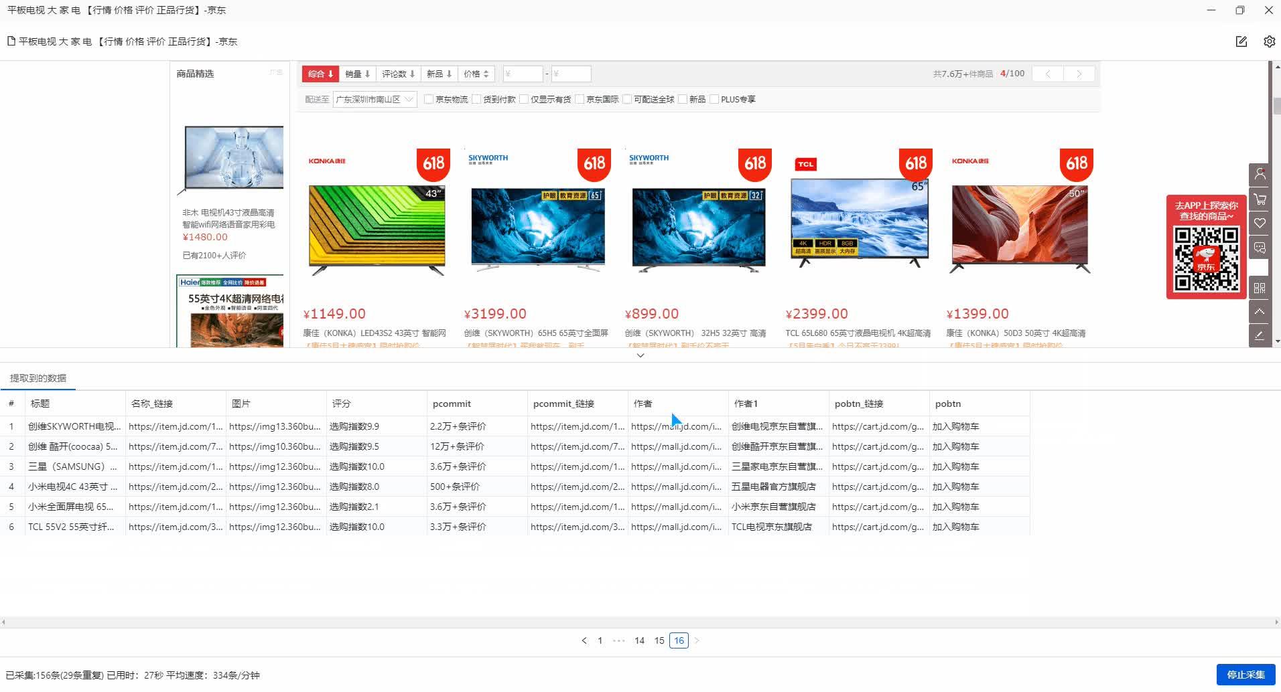Click 选购指数2.1 score cell

point(377,507)
